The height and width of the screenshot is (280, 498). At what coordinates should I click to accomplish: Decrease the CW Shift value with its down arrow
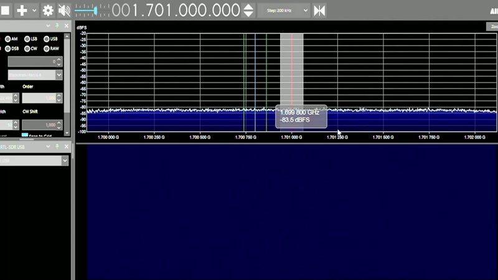pos(59,128)
